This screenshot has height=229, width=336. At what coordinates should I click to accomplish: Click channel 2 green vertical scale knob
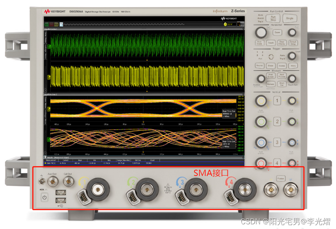(x=261, y=122)
